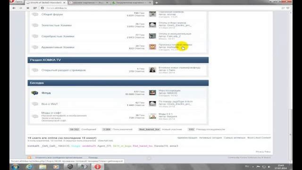The width and height of the screenshot is (302, 170).
Task: Click speech bubble icon beside Все о WoT
Action: tap(35, 104)
